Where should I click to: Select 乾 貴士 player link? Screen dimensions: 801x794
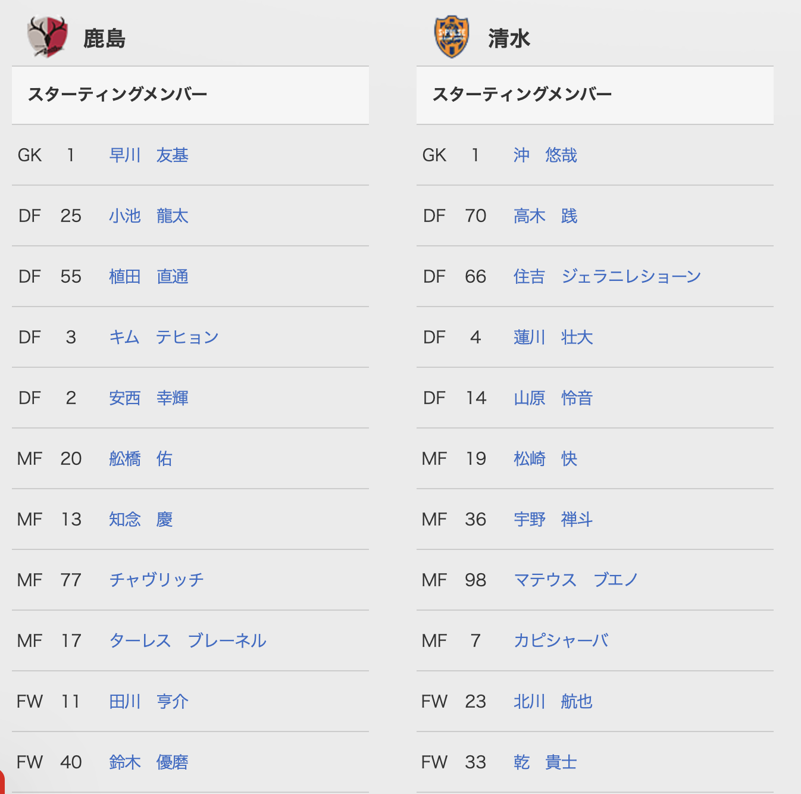point(545,762)
